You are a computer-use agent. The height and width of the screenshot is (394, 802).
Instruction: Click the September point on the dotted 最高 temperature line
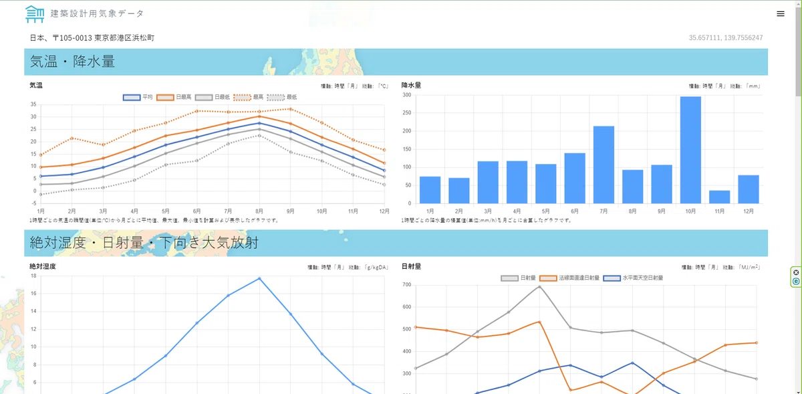point(290,109)
